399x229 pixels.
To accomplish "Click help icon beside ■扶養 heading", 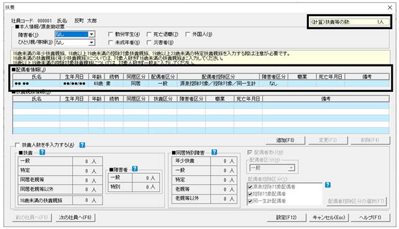I will point(42,152).
